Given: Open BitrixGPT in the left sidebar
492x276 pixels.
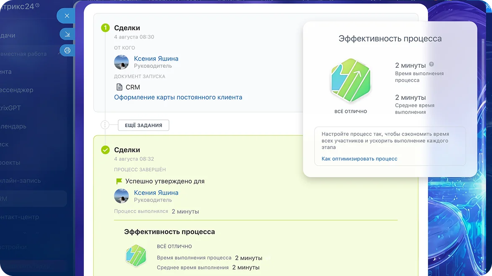Looking at the screenshot, I should pyautogui.click(x=10, y=108).
